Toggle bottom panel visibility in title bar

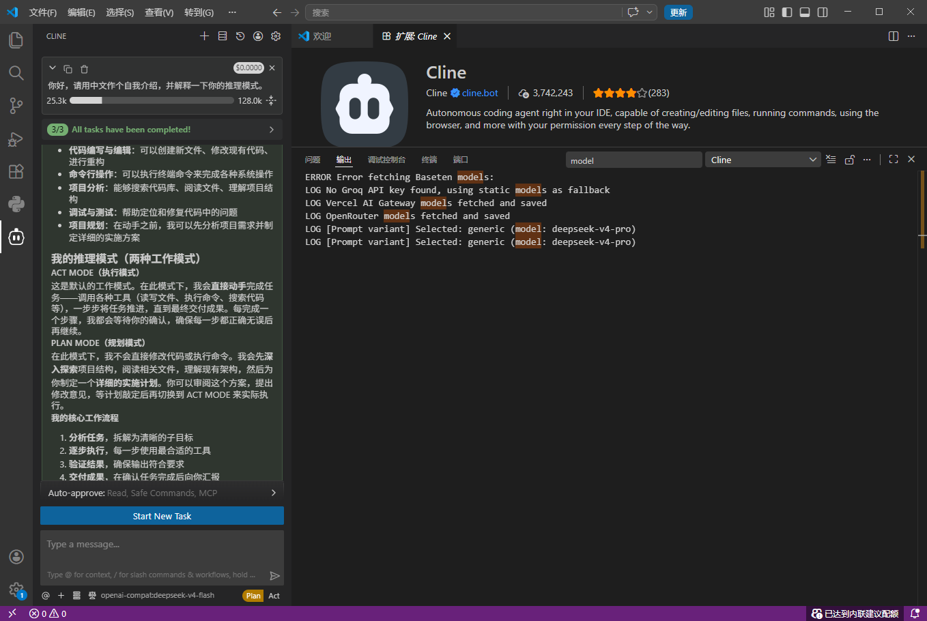click(x=805, y=12)
